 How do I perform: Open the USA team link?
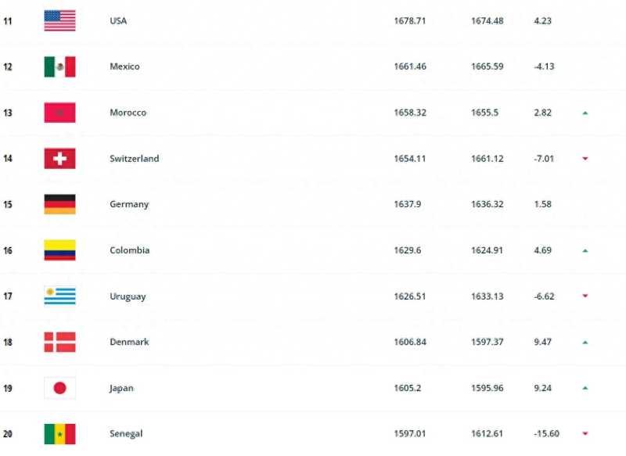(118, 21)
